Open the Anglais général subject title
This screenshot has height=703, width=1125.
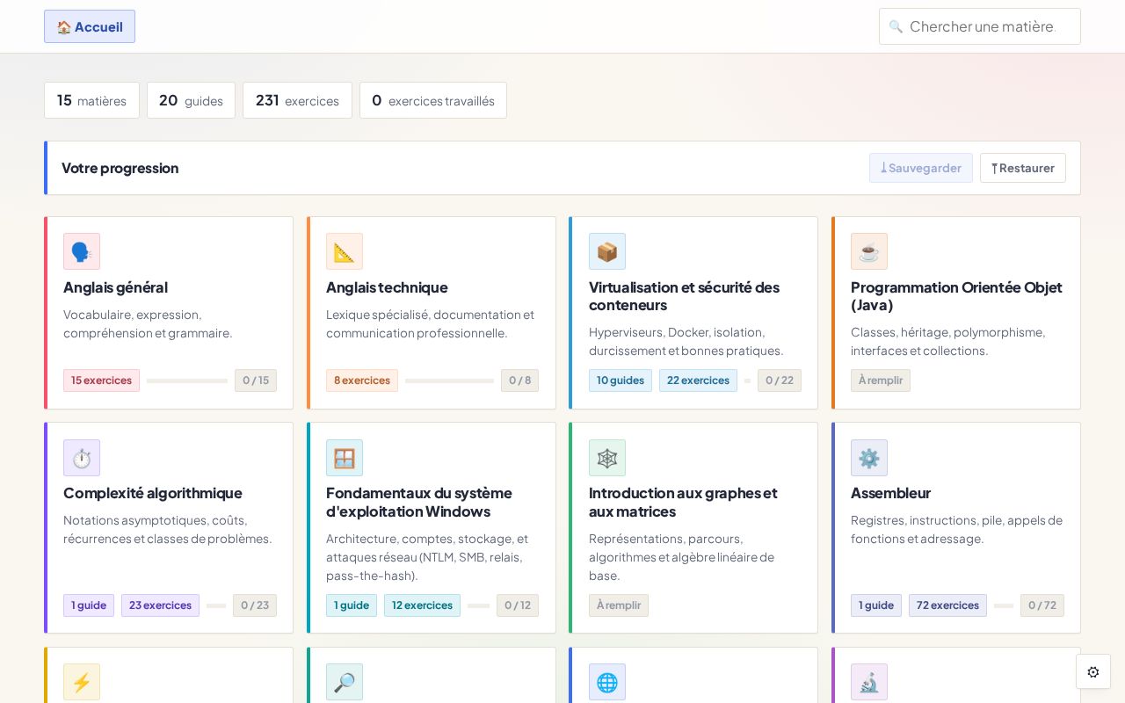click(x=115, y=287)
